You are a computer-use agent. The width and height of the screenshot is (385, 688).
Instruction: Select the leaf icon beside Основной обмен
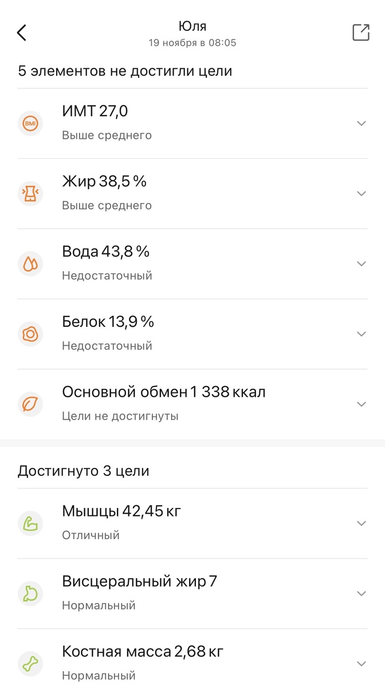point(30,404)
